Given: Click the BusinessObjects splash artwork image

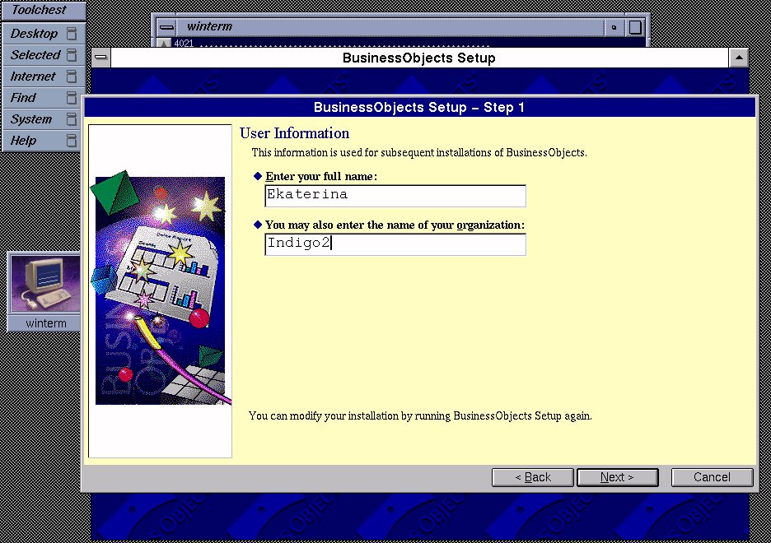Looking at the screenshot, I should 160,290.
